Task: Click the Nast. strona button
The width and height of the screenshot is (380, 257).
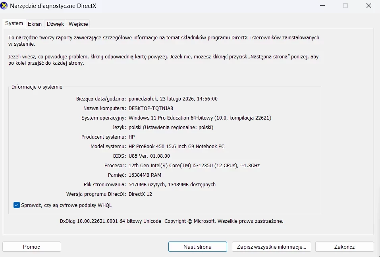Action: pos(197,247)
